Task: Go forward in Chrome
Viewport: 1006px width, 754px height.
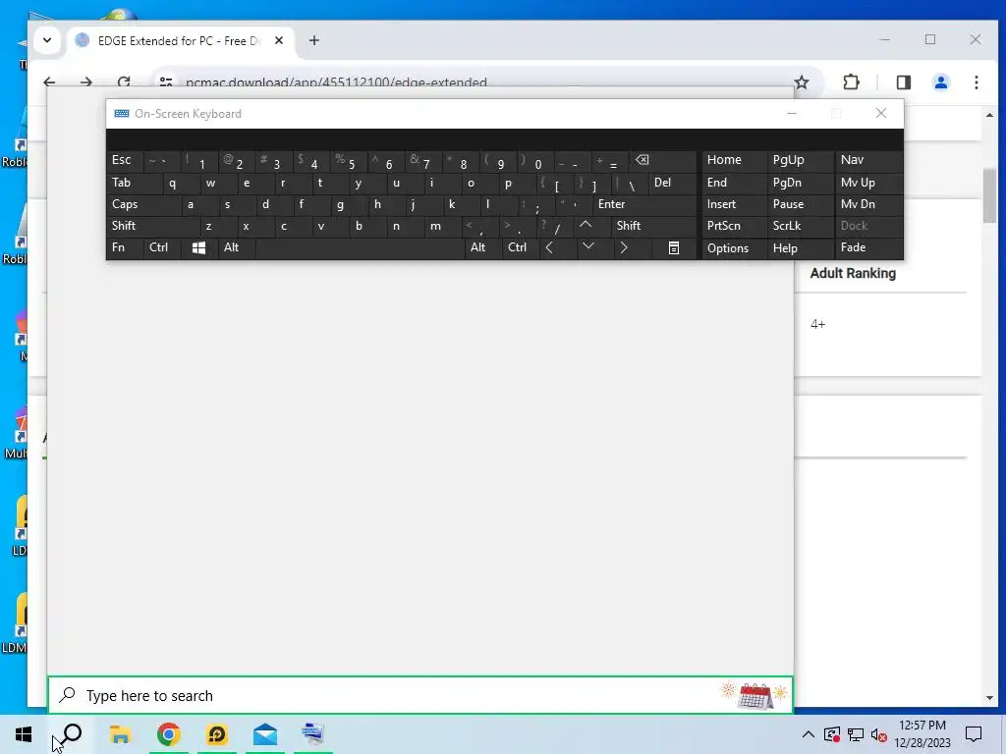Action: pyautogui.click(x=86, y=82)
